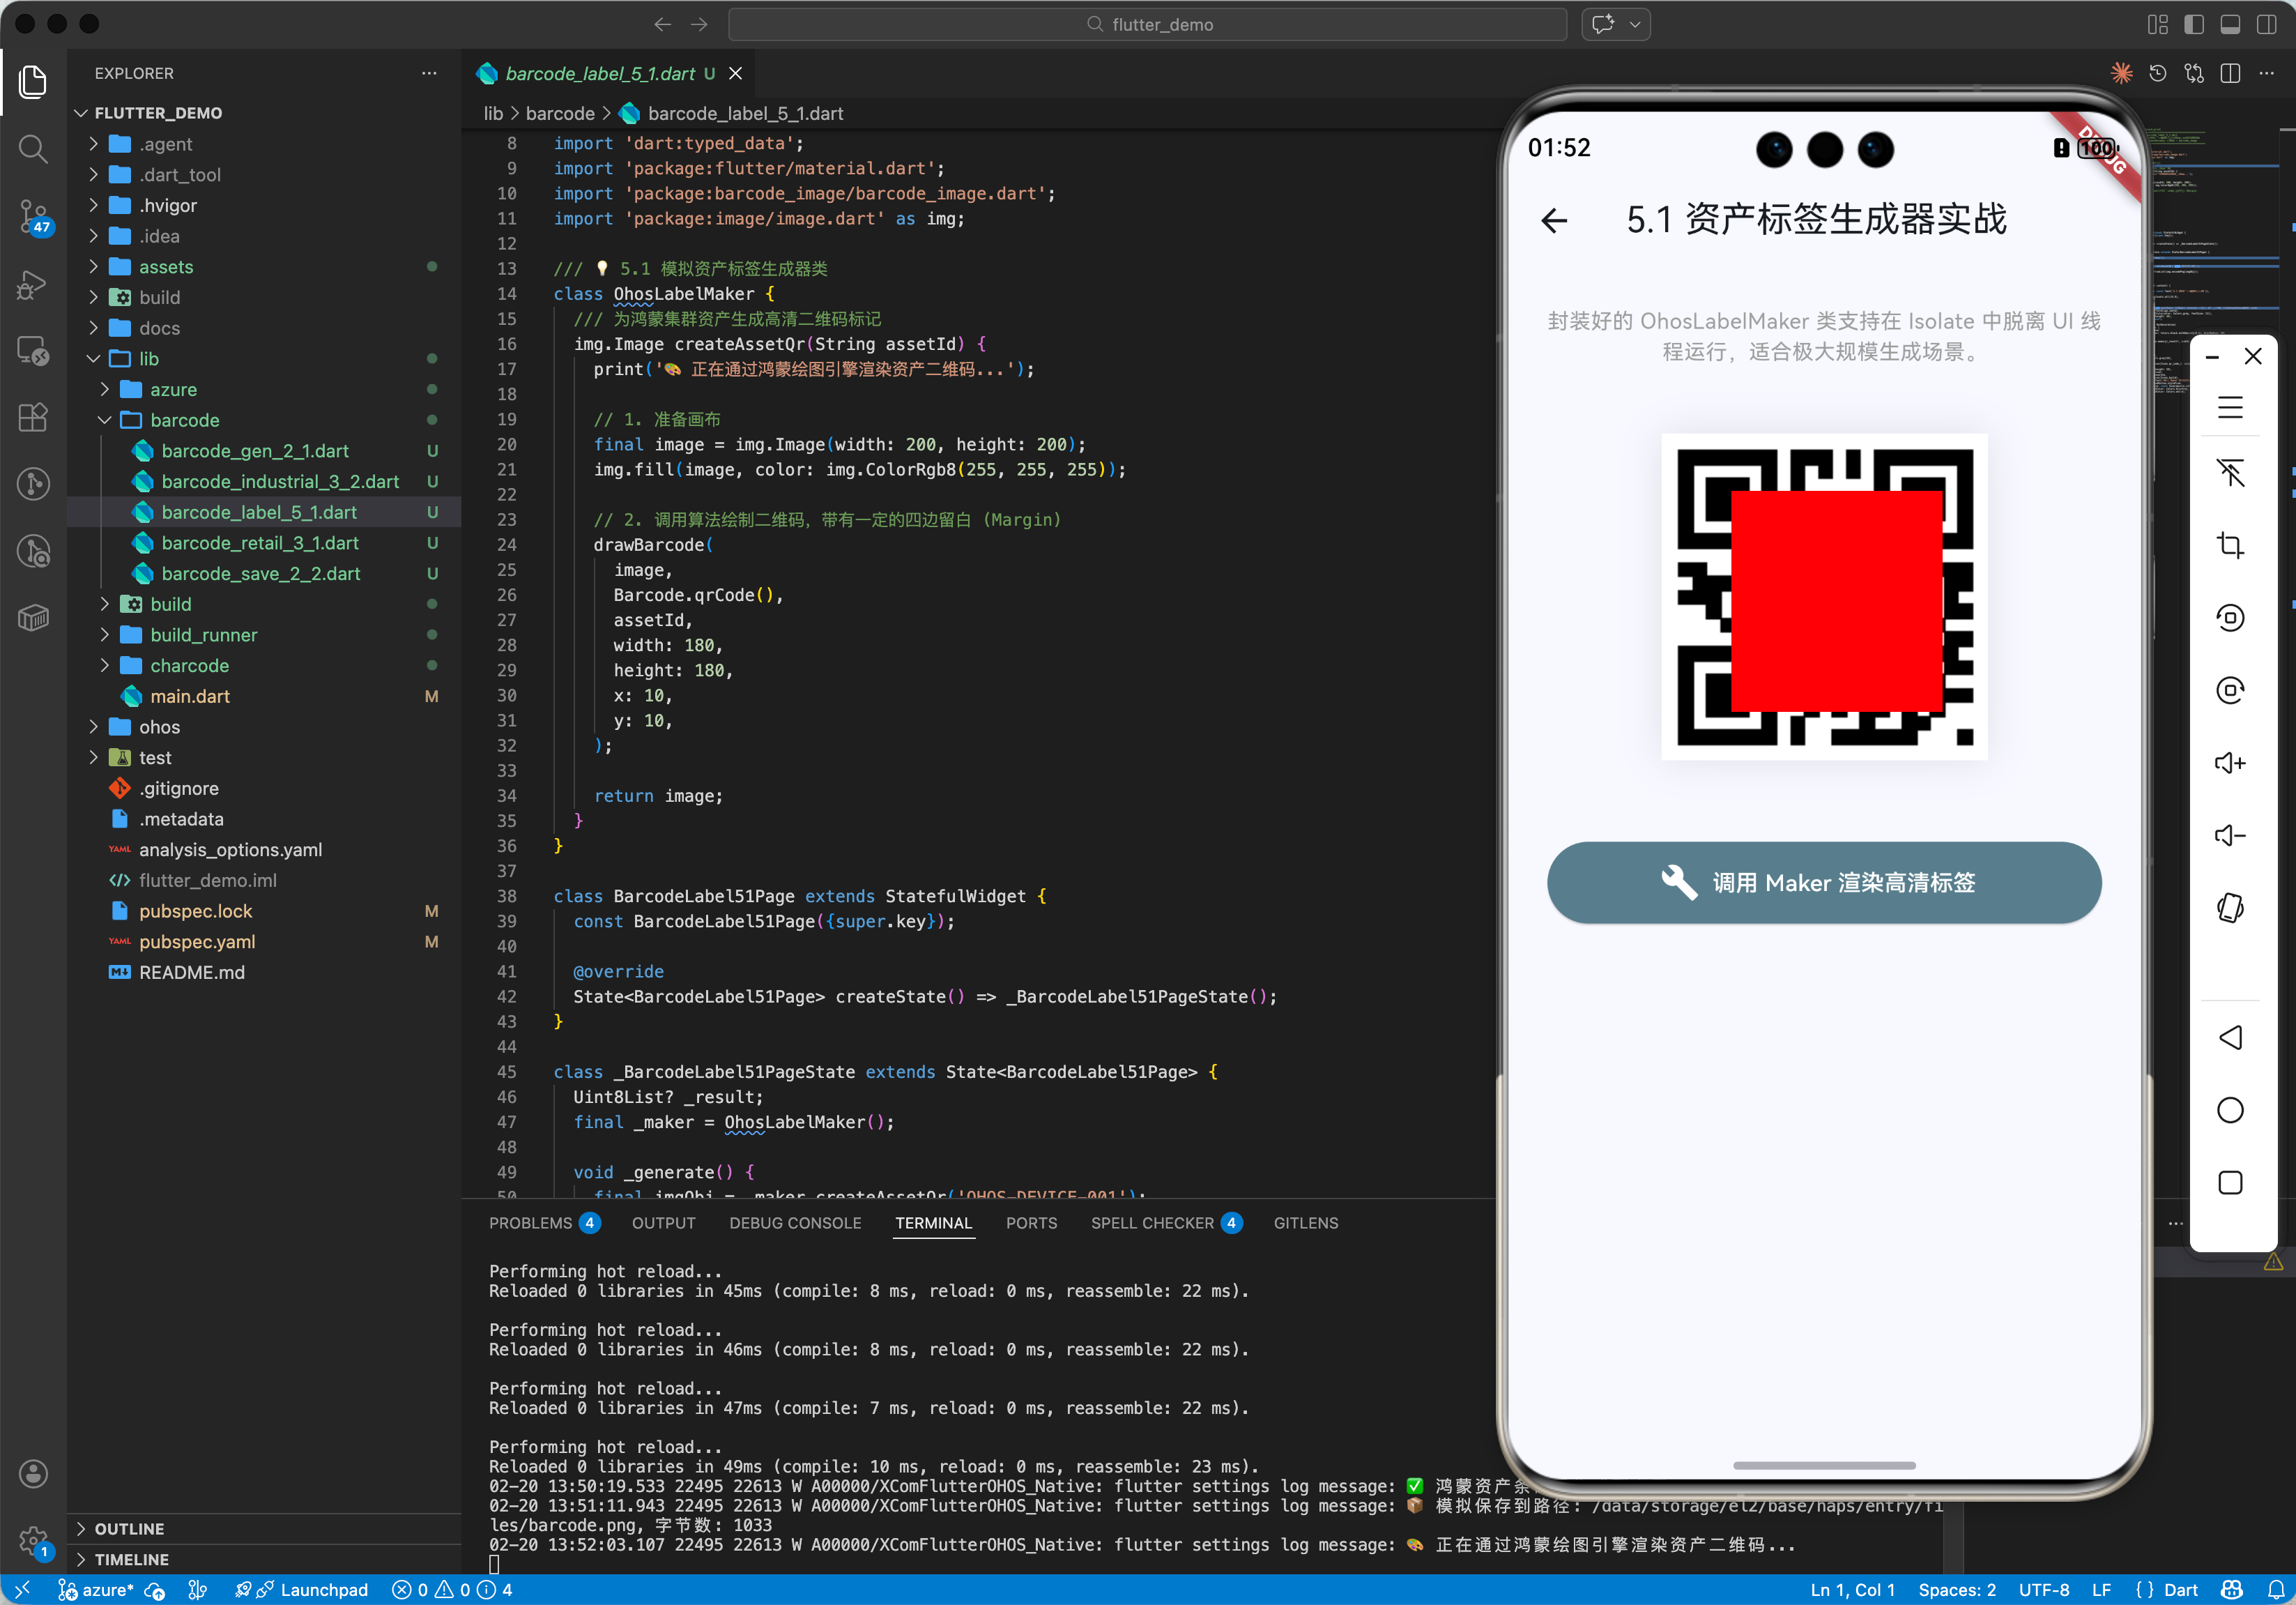Toggle bottom panel layout button
The image size is (2296, 1605).
2230,24
